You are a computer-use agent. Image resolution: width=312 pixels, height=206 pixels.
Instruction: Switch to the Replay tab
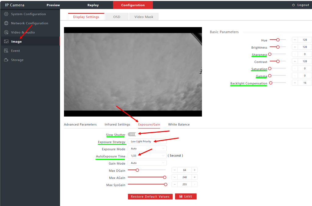[x=93, y=5]
